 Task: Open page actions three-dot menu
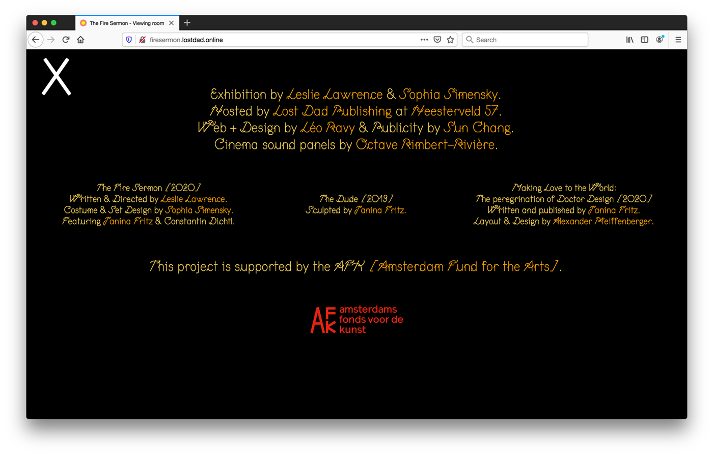pyautogui.click(x=424, y=40)
